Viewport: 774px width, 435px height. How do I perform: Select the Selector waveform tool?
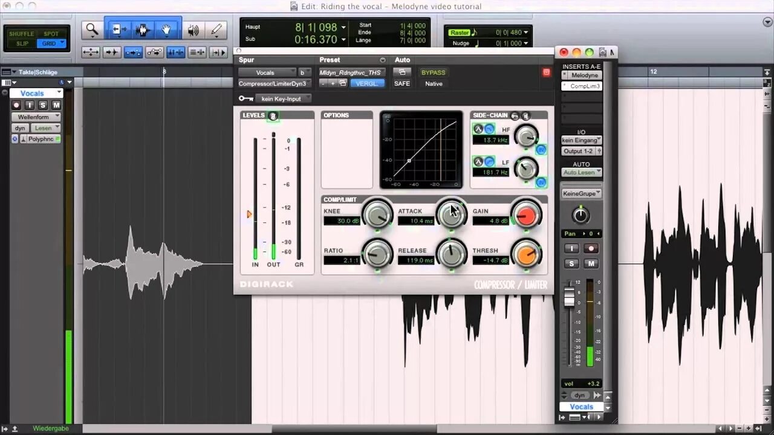click(143, 29)
